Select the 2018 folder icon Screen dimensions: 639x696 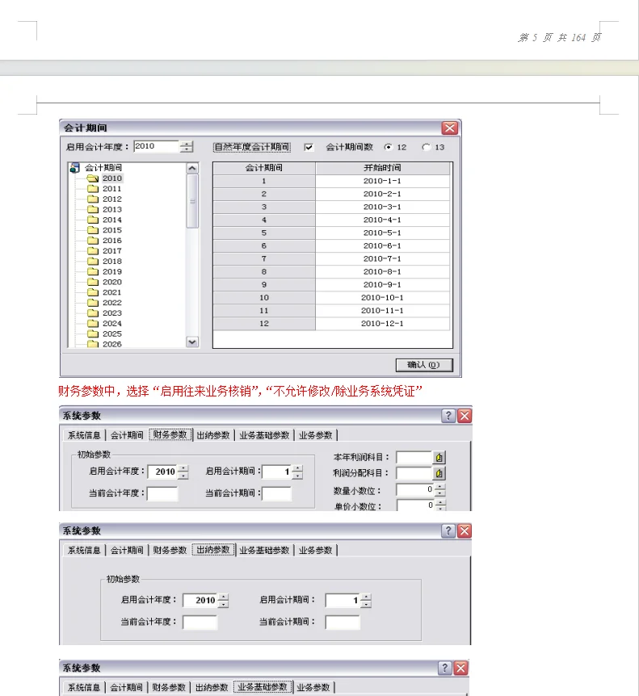pyautogui.click(x=93, y=261)
